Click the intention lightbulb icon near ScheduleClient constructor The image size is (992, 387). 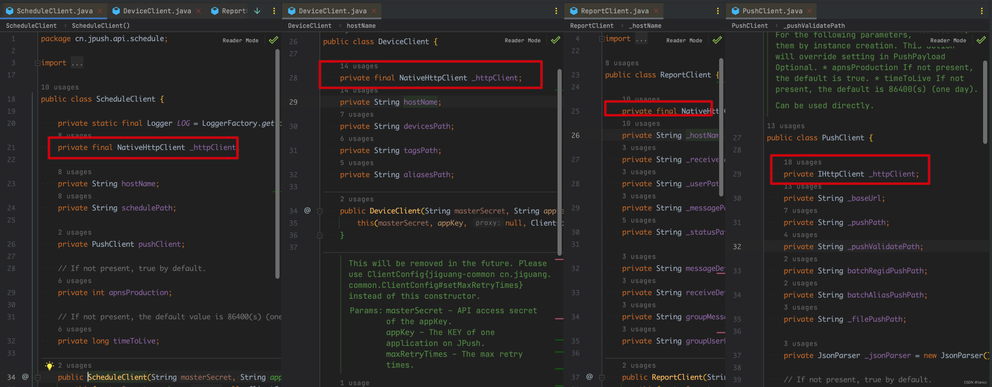49,365
